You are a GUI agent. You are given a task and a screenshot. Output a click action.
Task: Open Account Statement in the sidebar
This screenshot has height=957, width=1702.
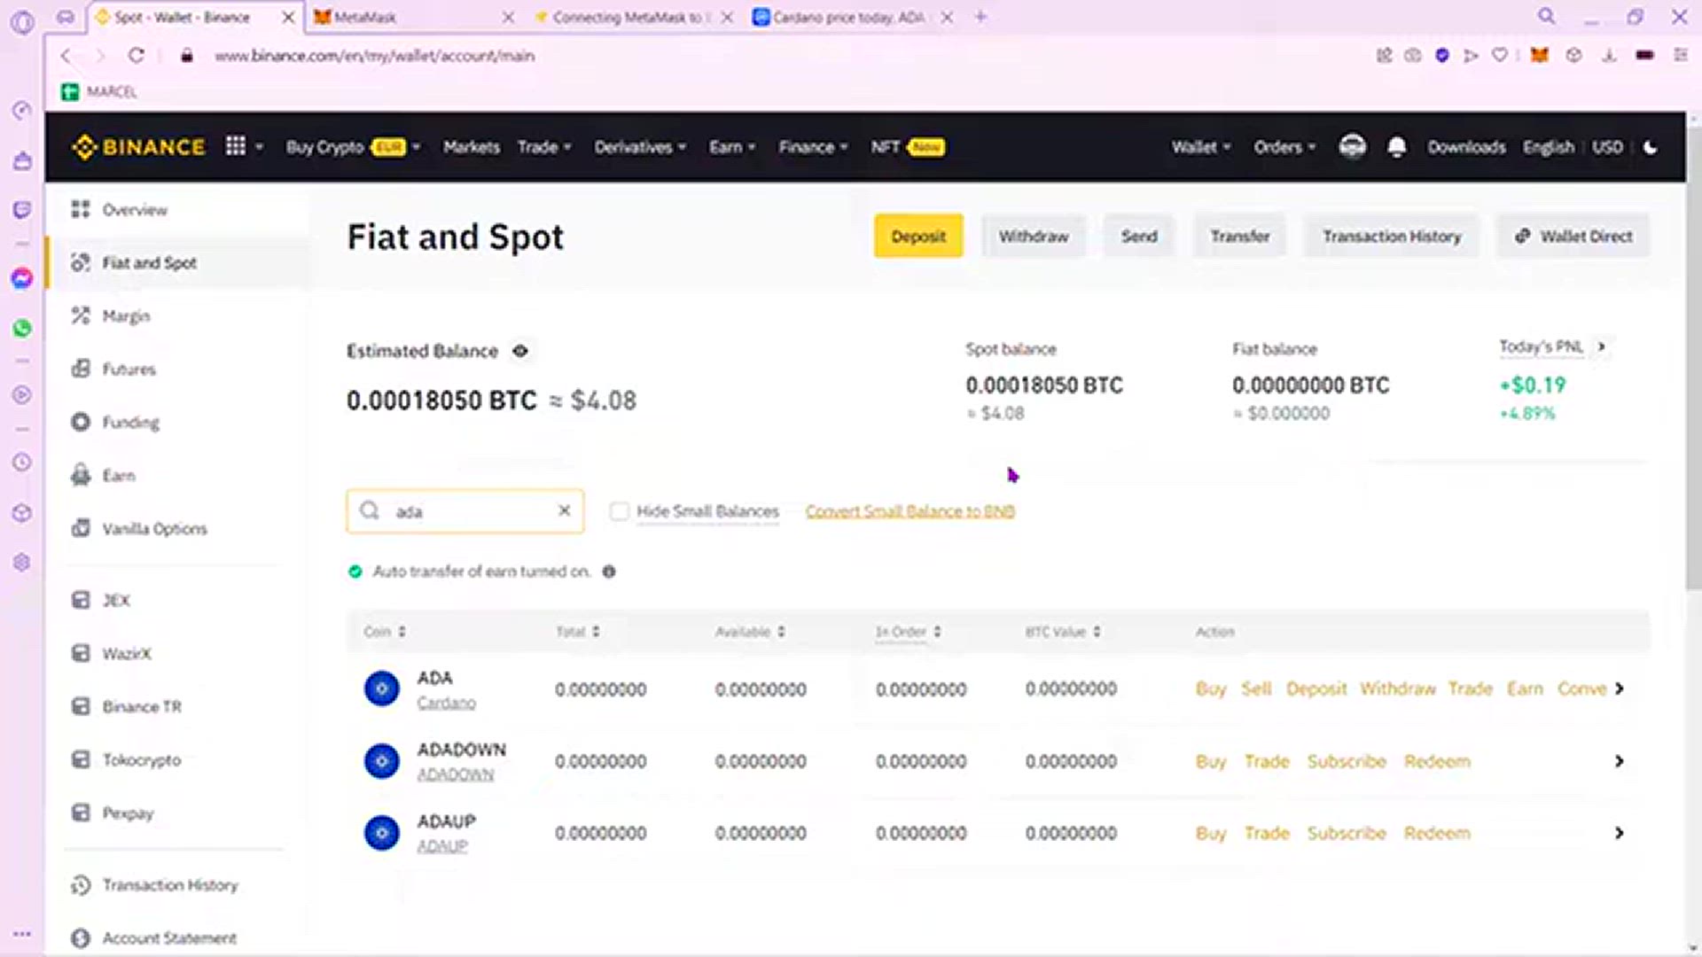[x=154, y=938]
